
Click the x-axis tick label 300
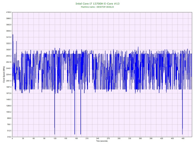(x=119, y=138)
